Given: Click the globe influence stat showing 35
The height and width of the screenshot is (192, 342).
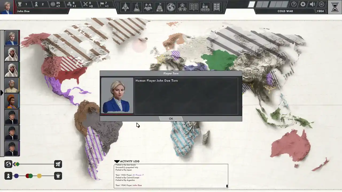Looking at the screenshot, I should (x=56, y=5).
